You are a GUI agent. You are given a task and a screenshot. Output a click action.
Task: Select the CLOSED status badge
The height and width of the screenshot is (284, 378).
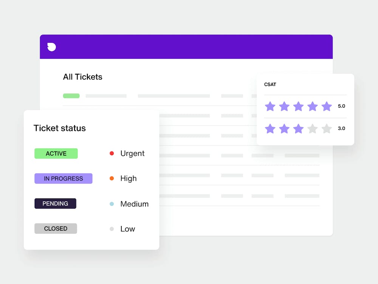(56, 228)
